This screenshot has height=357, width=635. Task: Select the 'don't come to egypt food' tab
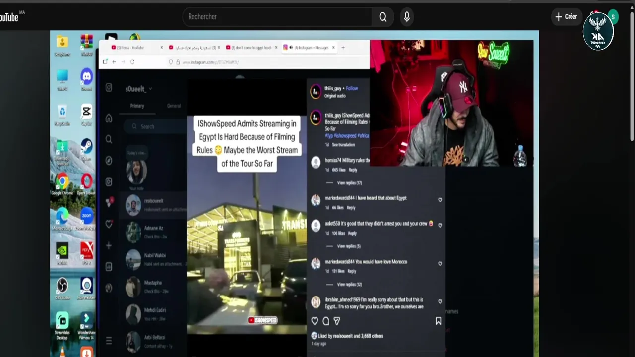point(252,48)
